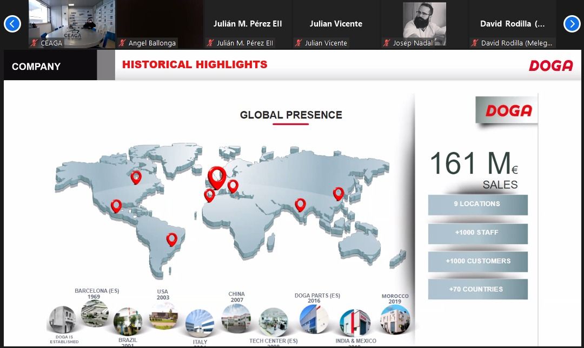The width and height of the screenshot is (584, 348).
Task: Click the China 2007 photo circle
Action: [x=236, y=318]
